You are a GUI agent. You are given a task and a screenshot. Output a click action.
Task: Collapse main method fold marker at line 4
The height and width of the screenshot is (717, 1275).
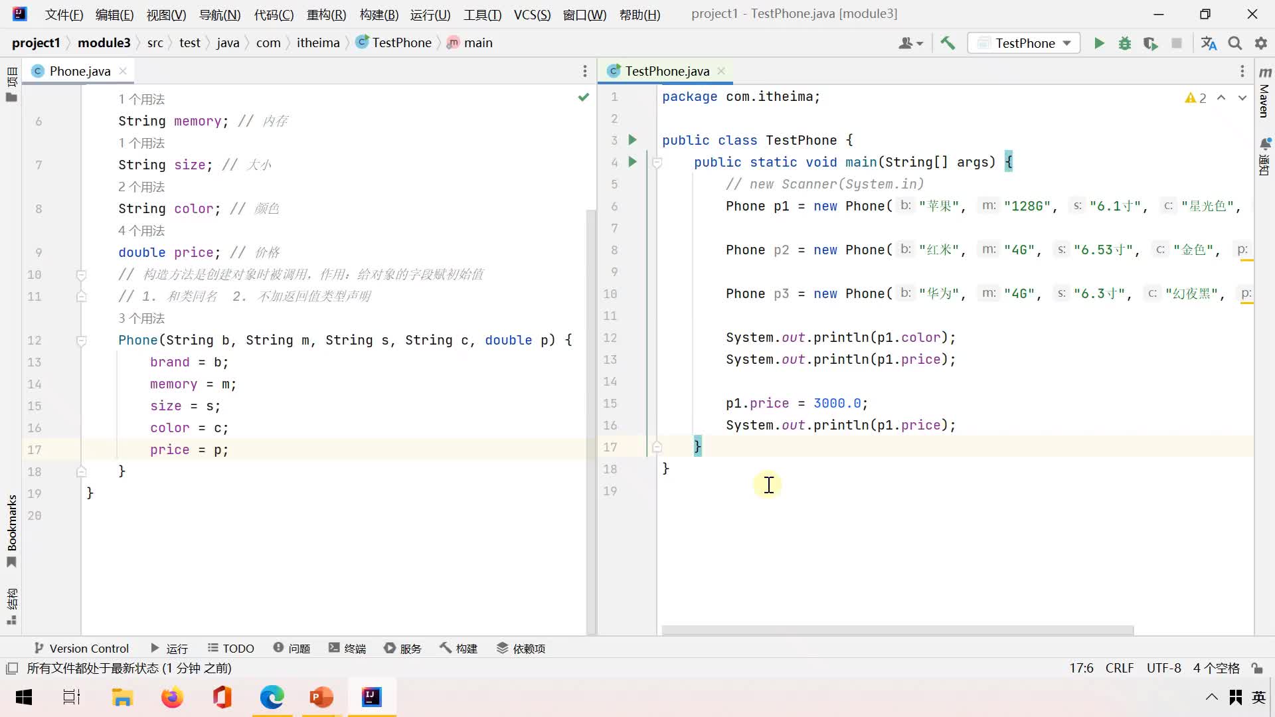click(x=657, y=163)
